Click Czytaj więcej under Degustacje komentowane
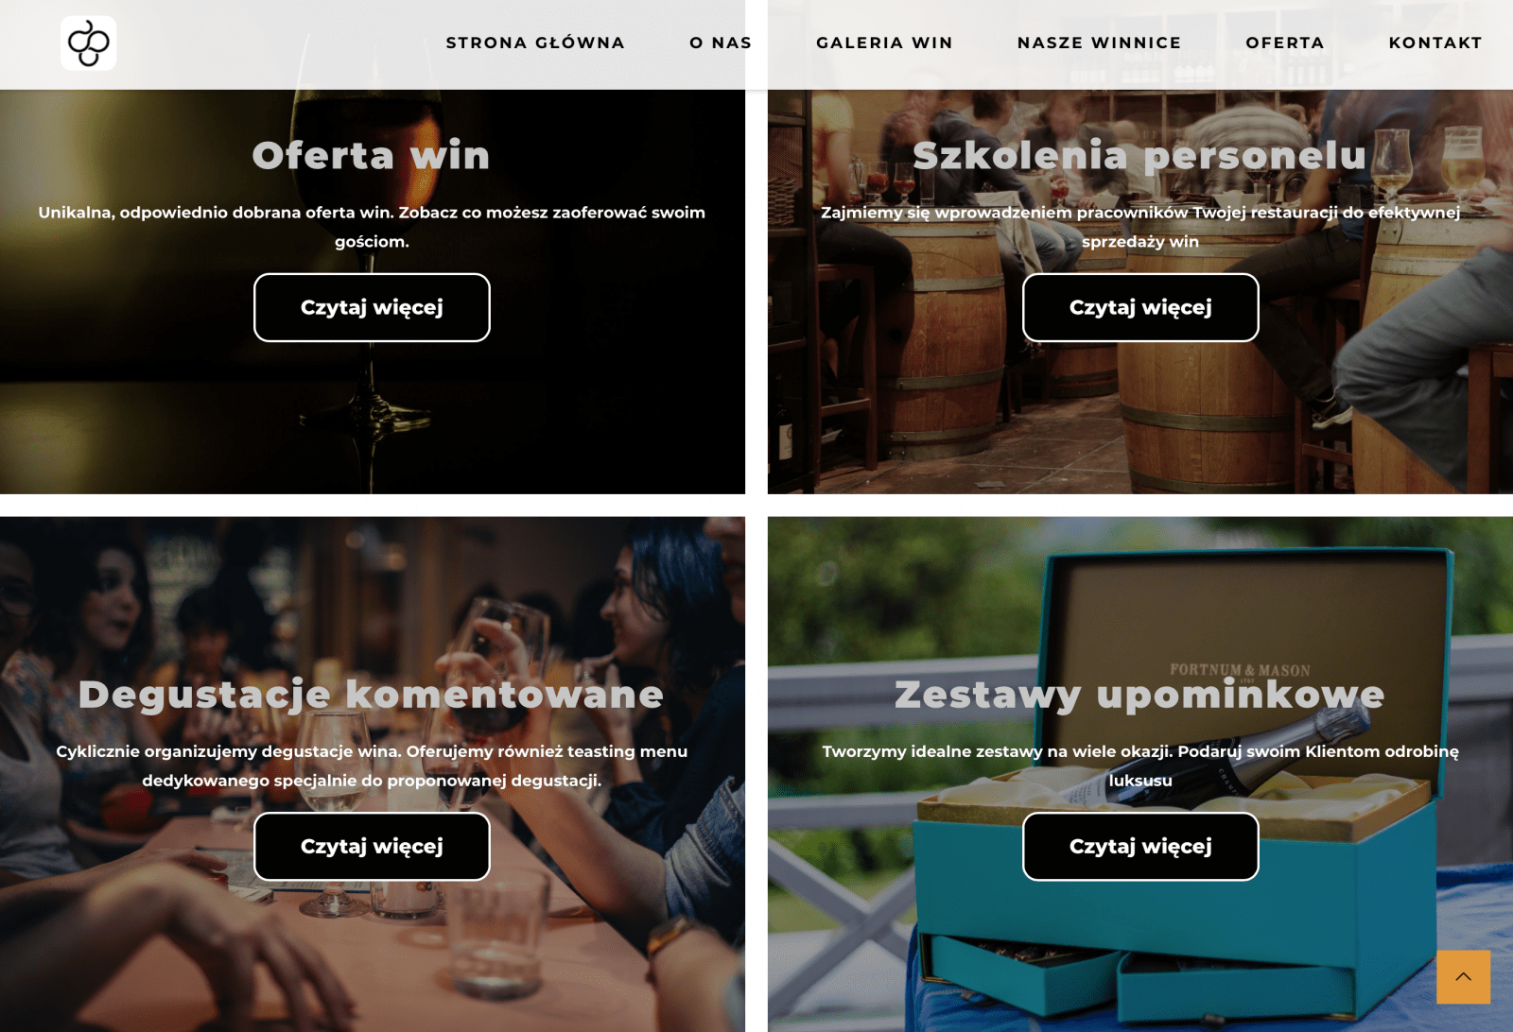The width and height of the screenshot is (1513, 1032). [x=372, y=846]
